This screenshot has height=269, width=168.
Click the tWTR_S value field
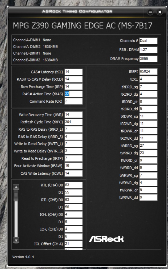(73, 151)
